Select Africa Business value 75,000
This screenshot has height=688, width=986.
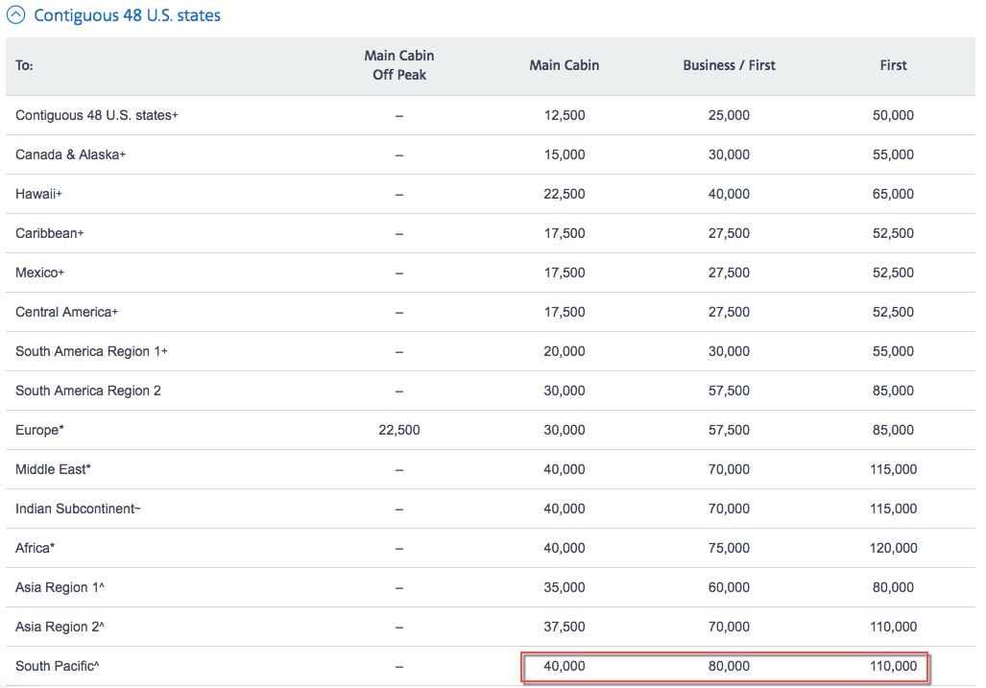(x=729, y=548)
